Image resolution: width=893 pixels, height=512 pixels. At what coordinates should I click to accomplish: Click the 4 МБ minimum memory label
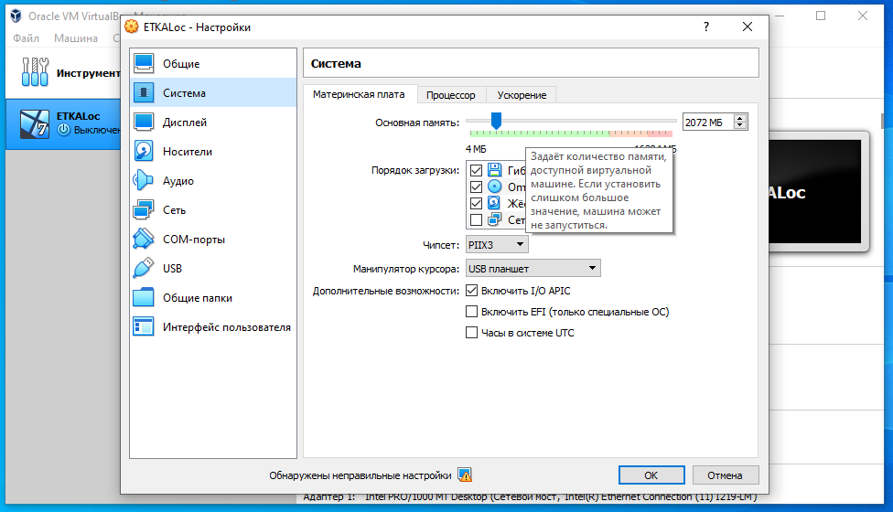(476, 149)
